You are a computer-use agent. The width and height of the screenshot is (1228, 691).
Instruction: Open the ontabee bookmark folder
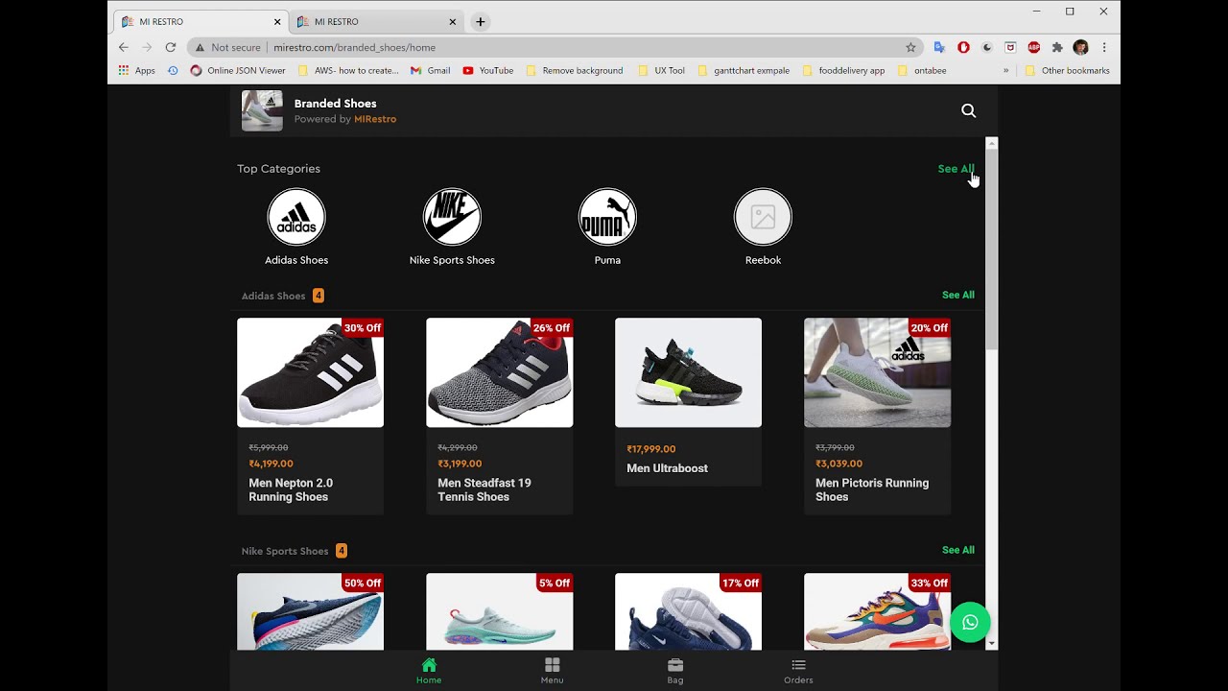click(x=922, y=70)
